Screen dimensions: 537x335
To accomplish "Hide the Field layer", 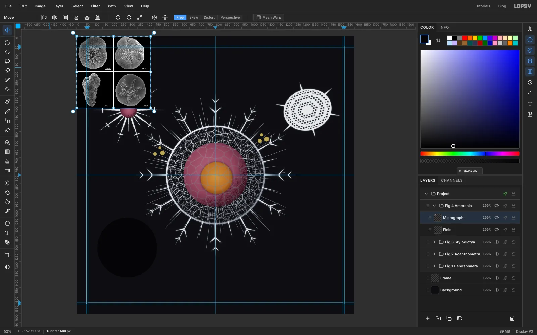I will pos(497,230).
